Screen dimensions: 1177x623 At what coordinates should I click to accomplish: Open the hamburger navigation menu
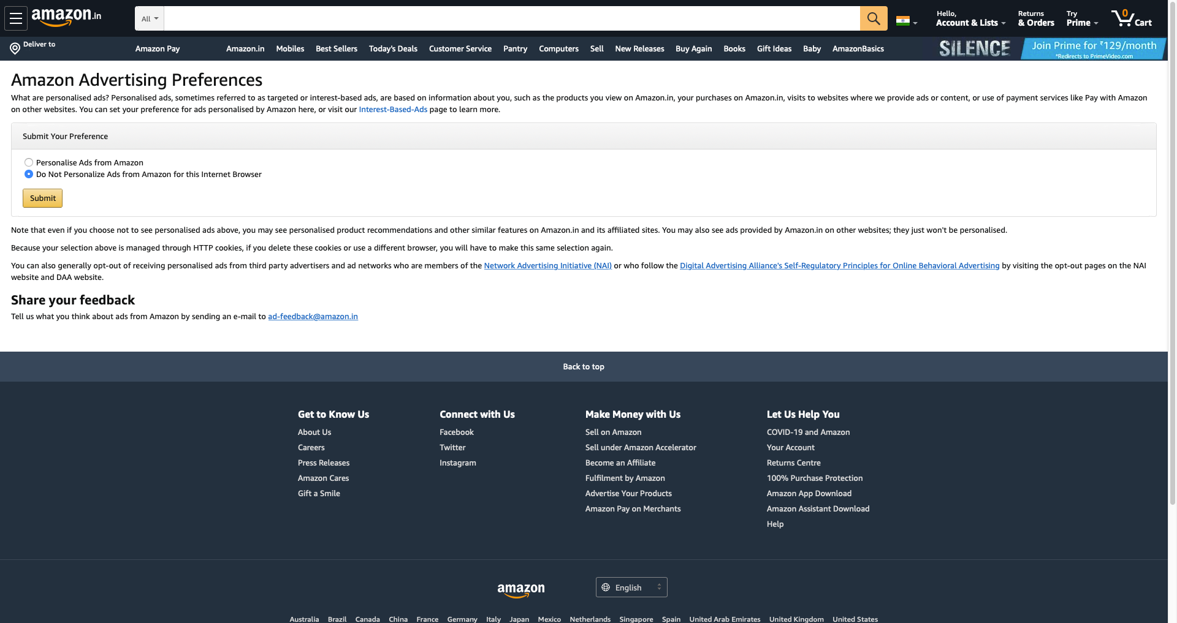click(16, 18)
